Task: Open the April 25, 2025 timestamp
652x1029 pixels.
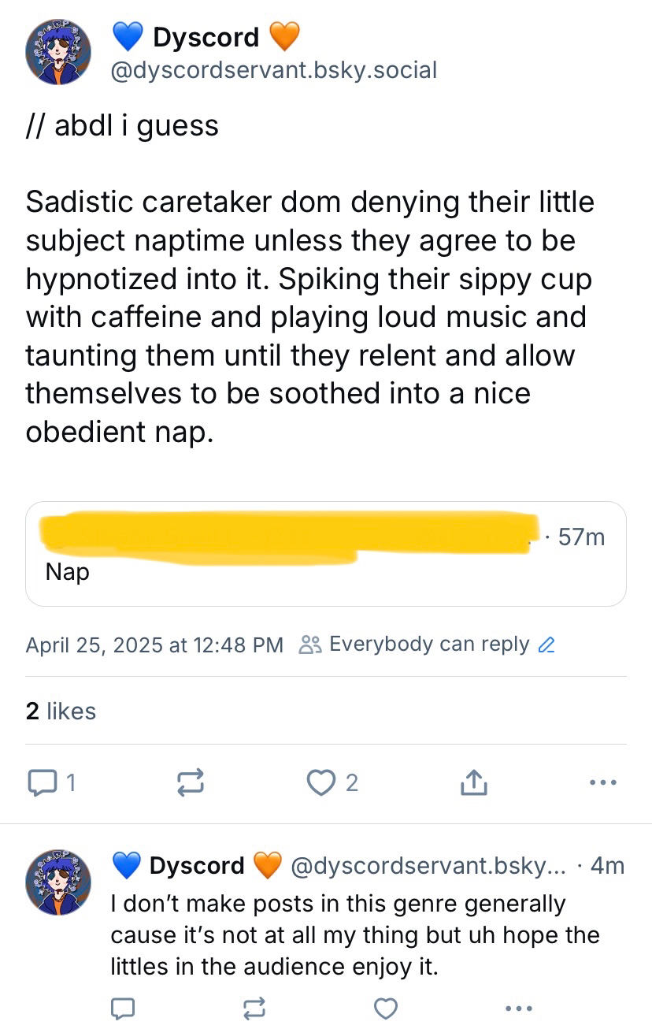Action: (154, 645)
